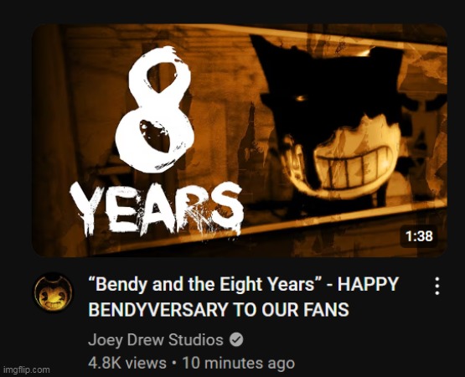Click the white YEARS lettering
Image resolution: width=465 pixels, height=377 pixels.
point(157,209)
